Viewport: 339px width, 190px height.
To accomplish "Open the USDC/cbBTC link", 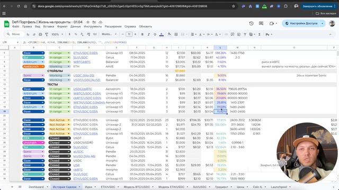I will 83,89.
